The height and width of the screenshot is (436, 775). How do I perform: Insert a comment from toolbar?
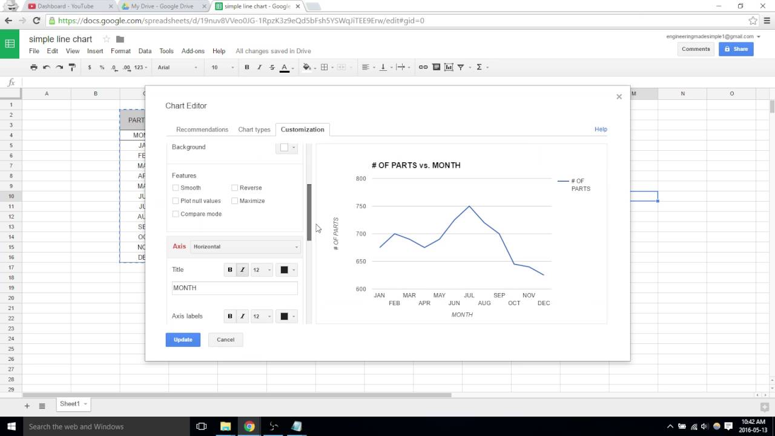(x=436, y=67)
